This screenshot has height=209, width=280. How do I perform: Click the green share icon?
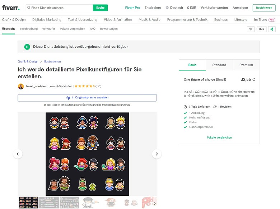(x=272, y=29)
